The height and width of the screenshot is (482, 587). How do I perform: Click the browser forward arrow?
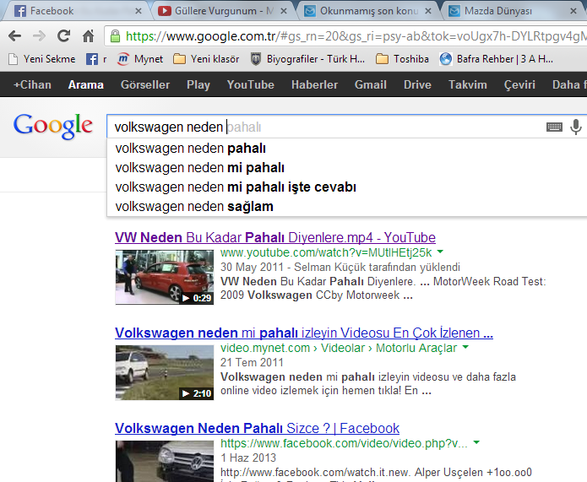point(39,36)
